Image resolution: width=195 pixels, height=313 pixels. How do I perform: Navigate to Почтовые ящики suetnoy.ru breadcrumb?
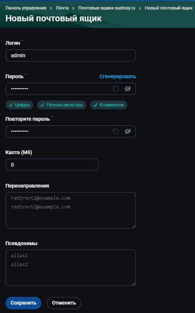(107, 8)
